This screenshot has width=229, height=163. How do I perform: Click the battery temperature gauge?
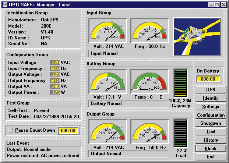point(149,81)
